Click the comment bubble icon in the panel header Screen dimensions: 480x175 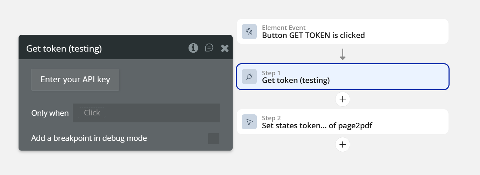pos(209,48)
